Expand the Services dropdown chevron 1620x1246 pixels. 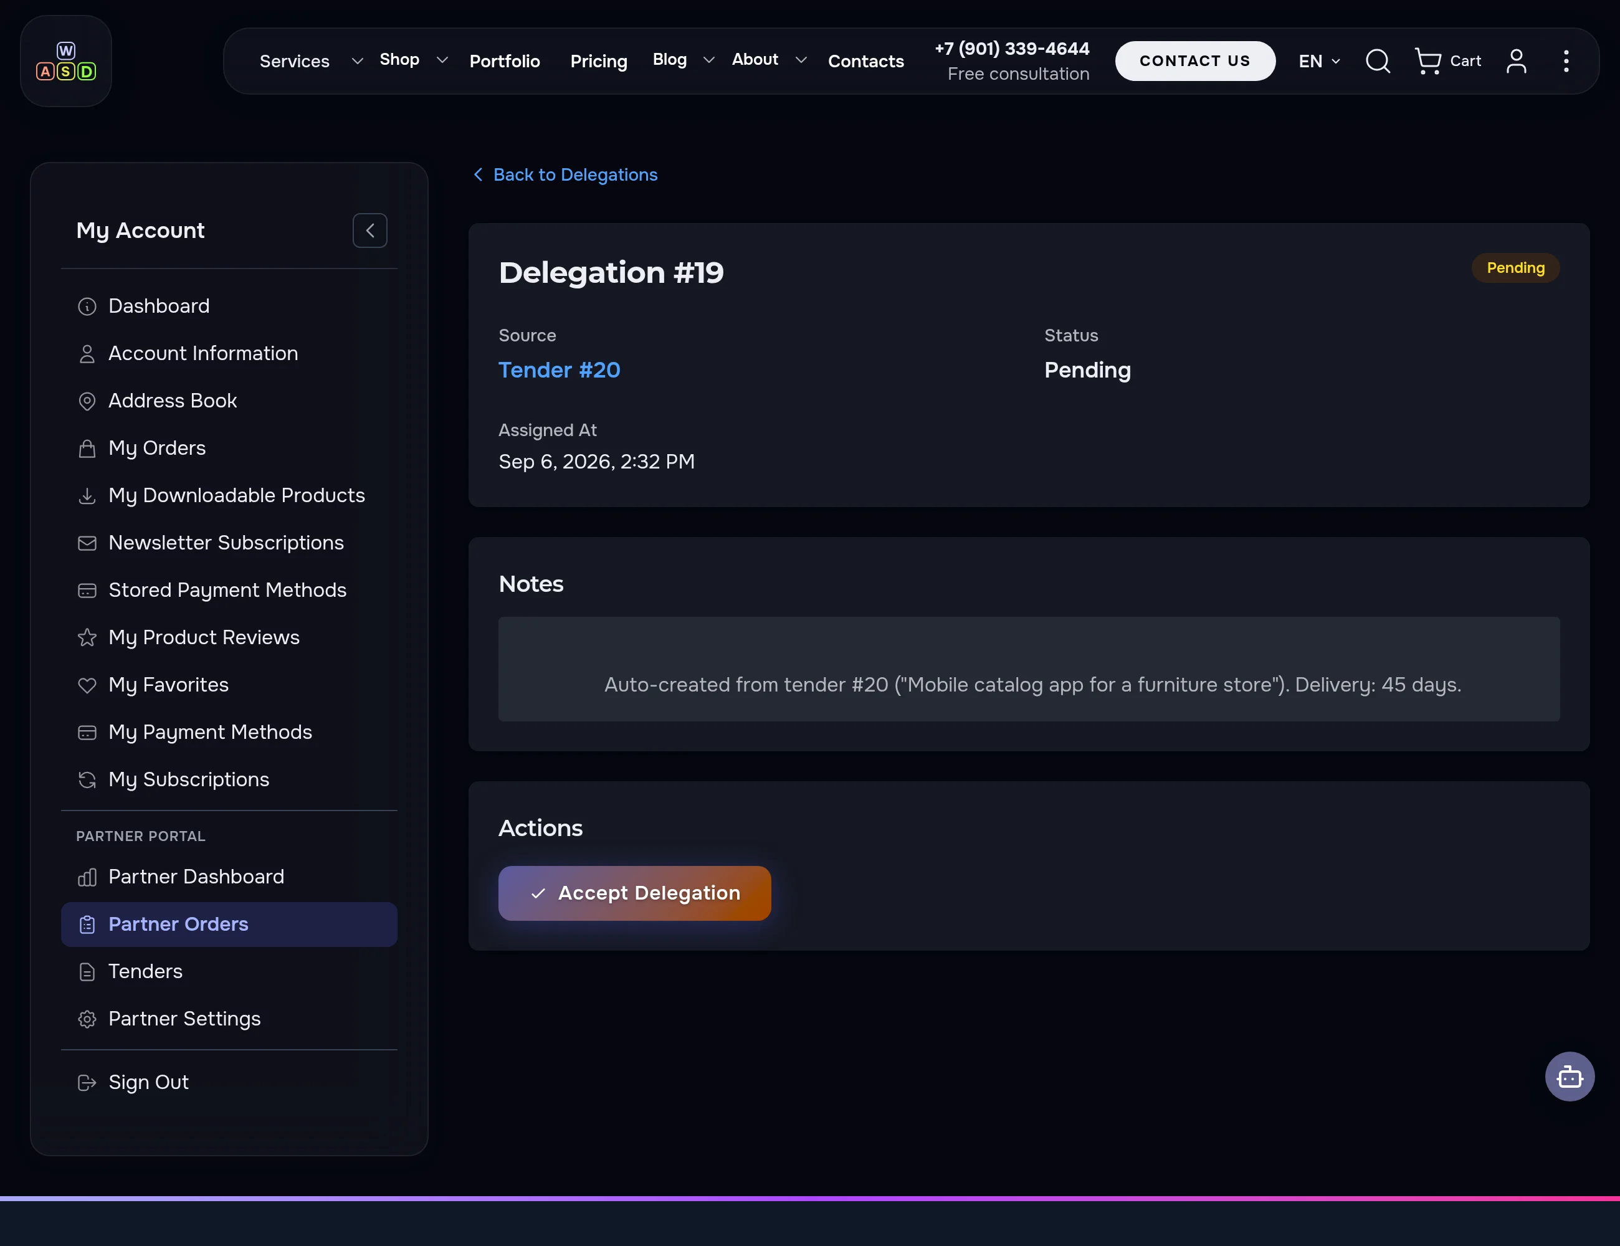click(357, 61)
